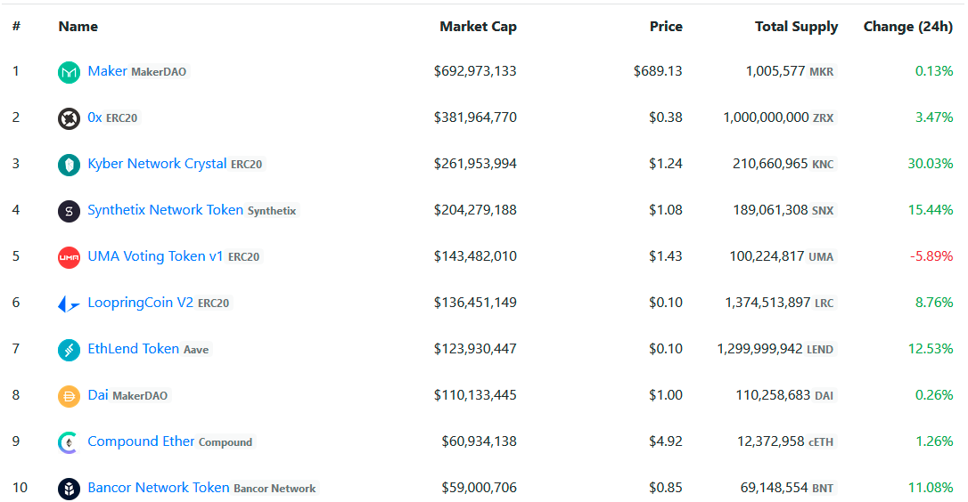Click the EthLend Token logo icon
This screenshot has height=502, width=968.
[69, 350]
